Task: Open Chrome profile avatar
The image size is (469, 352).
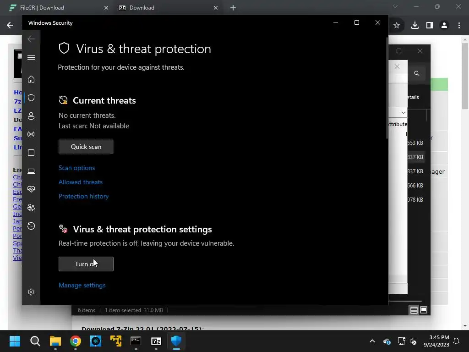Action: tap(444, 26)
